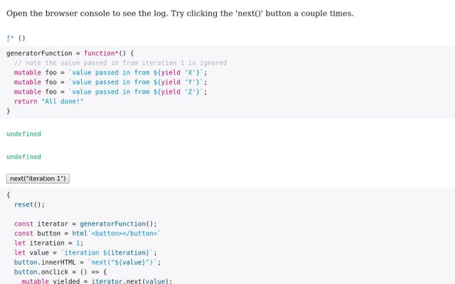Place cursor on generatorFunction = function*() line
Viewport: 455px width, 284px height.
pyautogui.click(x=70, y=53)
